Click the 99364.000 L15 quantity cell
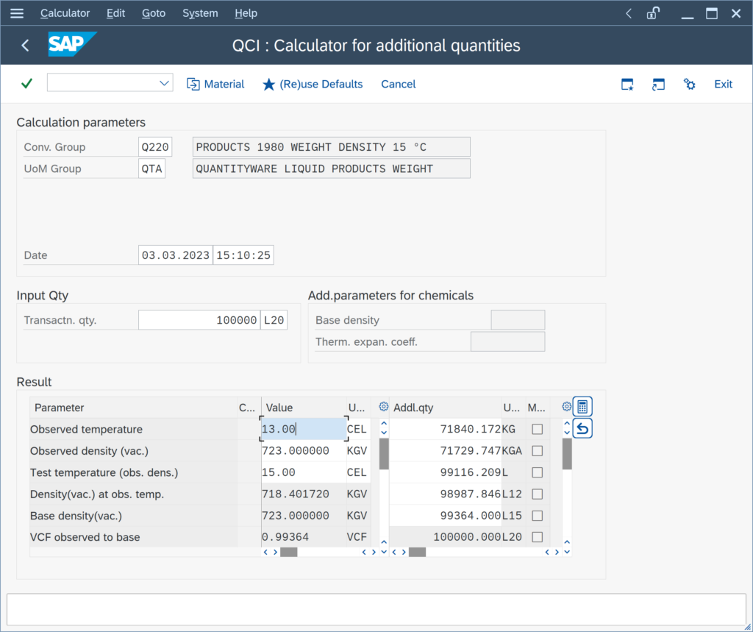753x632 pixels. [x=445, y=515]
